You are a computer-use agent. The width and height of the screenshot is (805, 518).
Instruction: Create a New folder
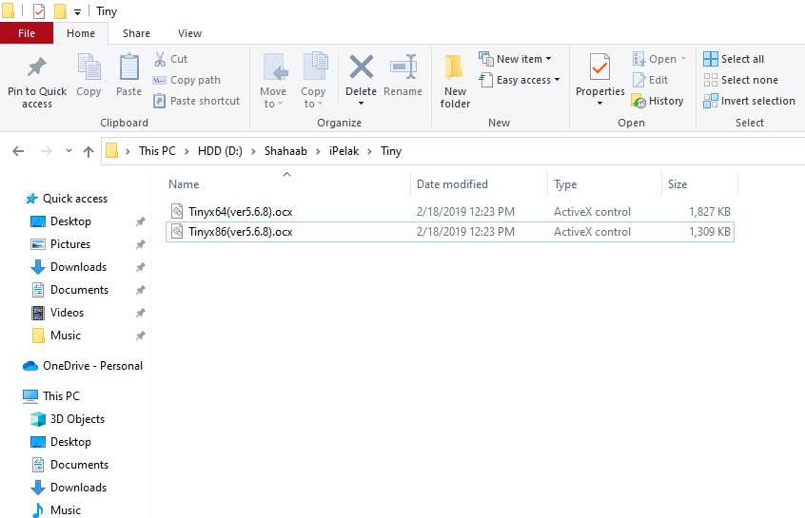click(x=455, y=81)
